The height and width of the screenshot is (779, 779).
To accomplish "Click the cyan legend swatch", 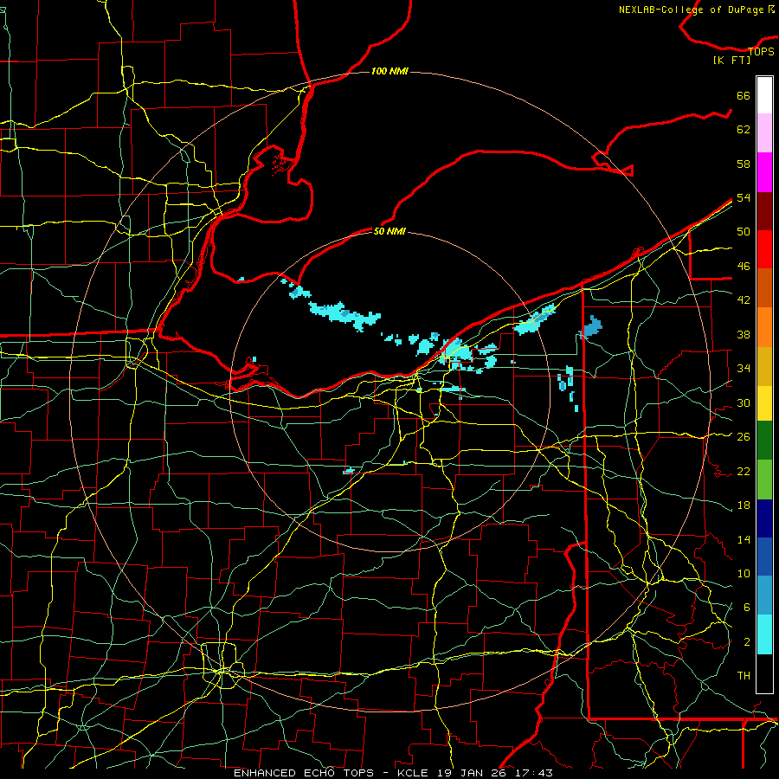I will (x=764, y=634).
